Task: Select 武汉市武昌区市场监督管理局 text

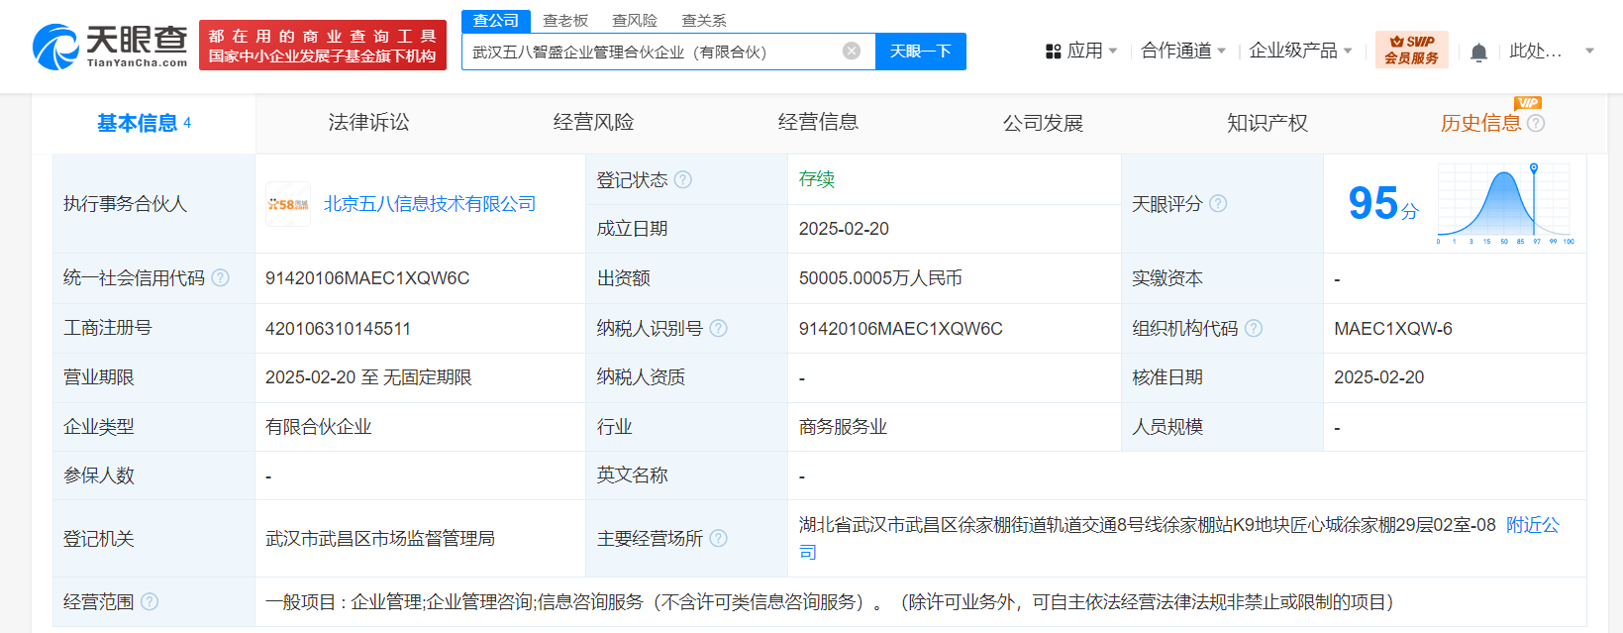Action: (x=380, y=538)
